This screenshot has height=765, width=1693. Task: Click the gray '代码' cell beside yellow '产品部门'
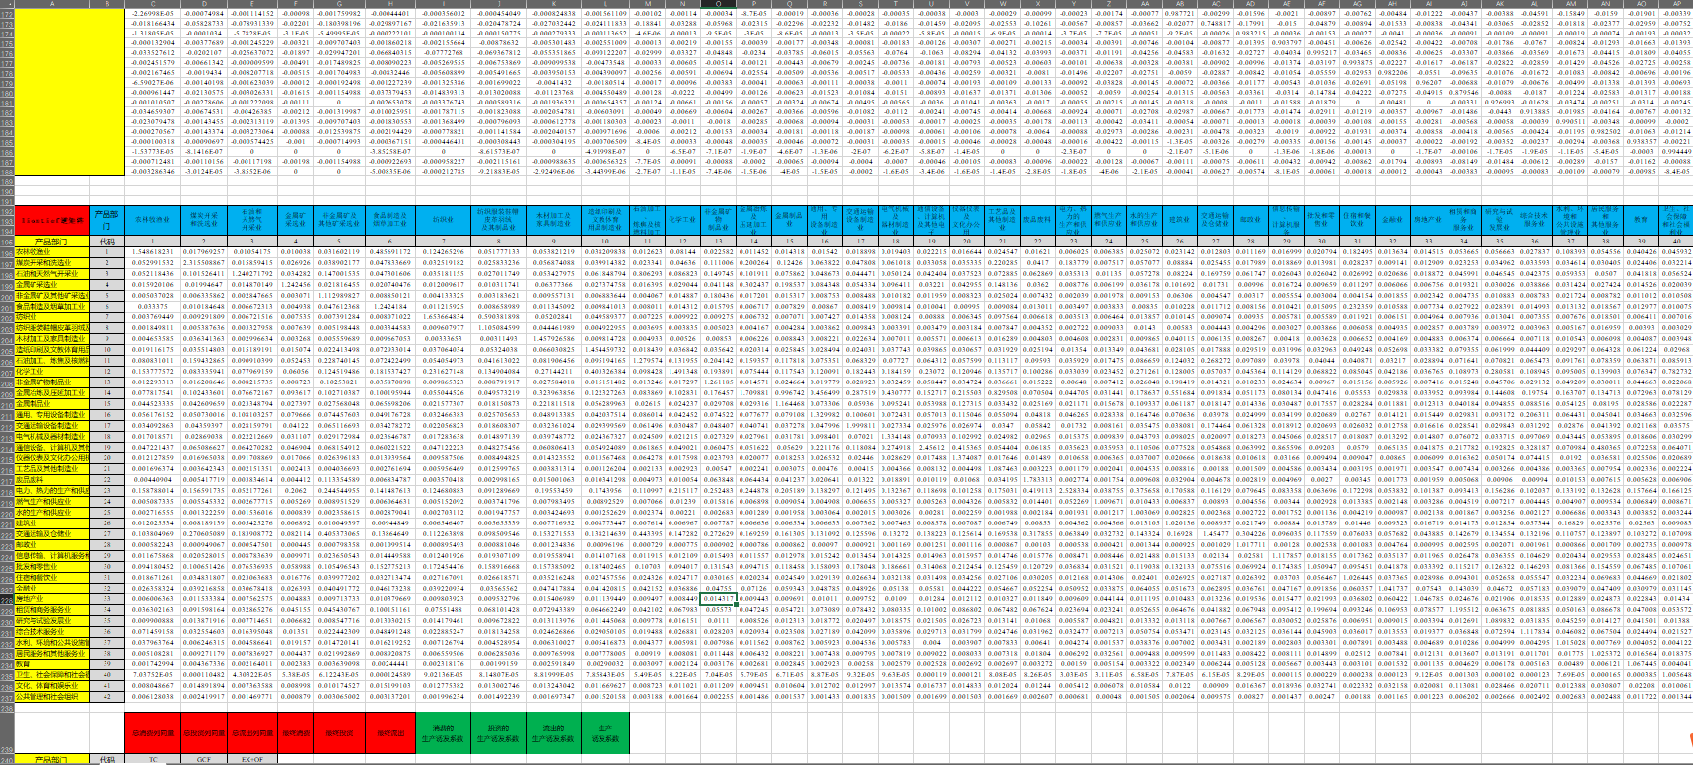coord(107,241)
